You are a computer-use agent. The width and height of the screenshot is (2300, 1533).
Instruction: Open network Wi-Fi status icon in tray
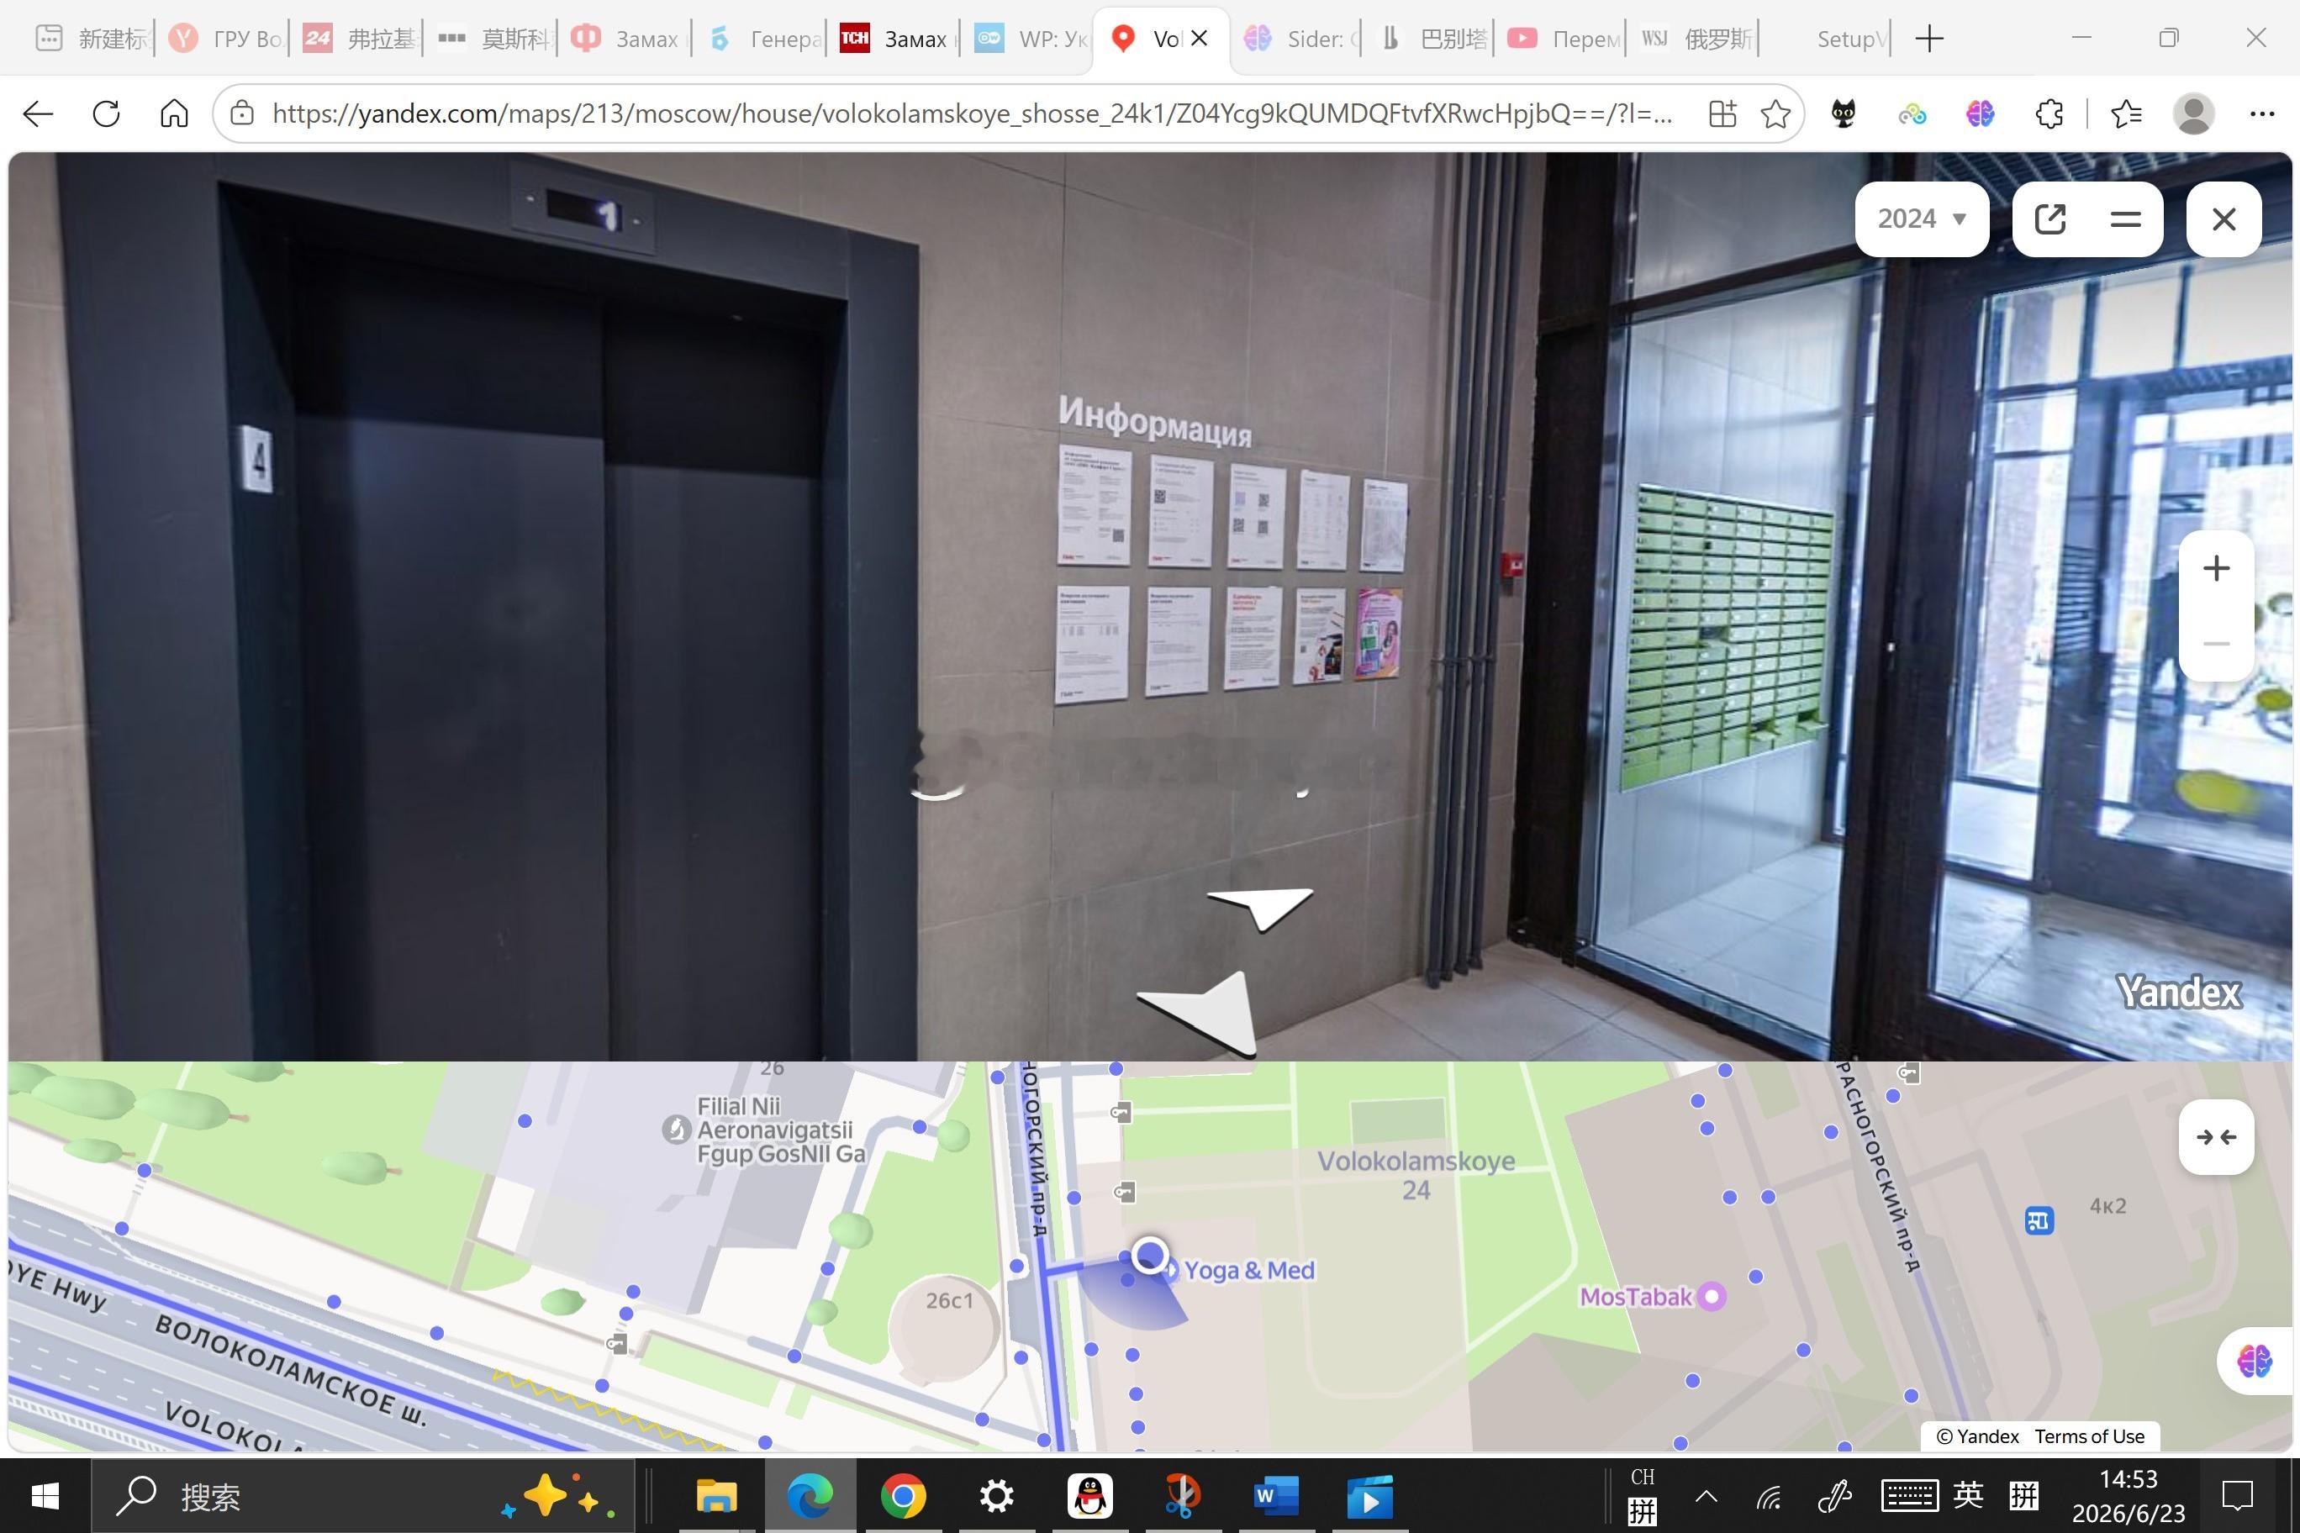1769,1496
